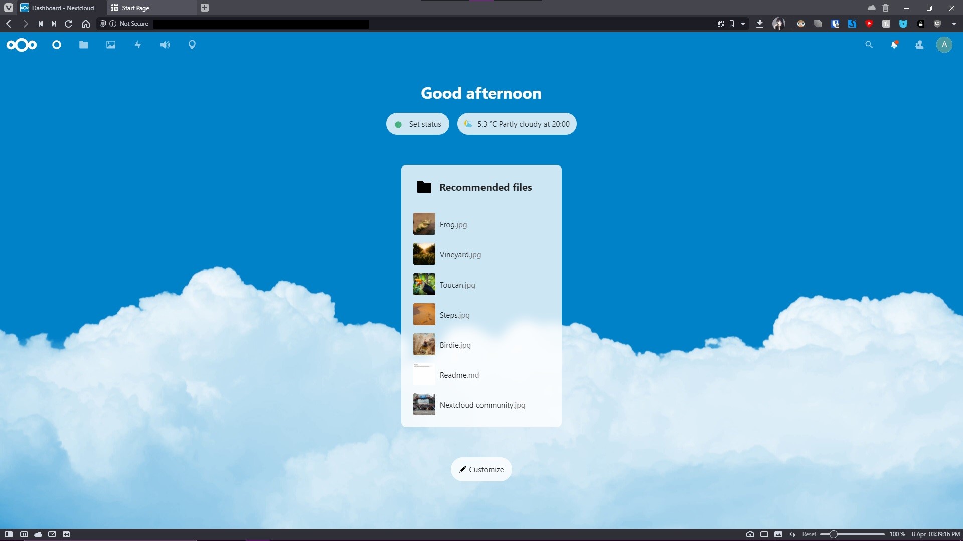This screenshot has width=963, height=541.
Task: Open Frog.jpg file link
Action: [453, 225]
